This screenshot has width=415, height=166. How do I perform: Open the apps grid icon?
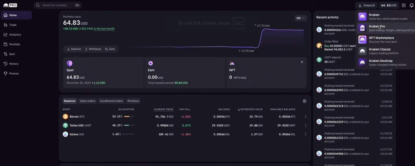(404, 5)
